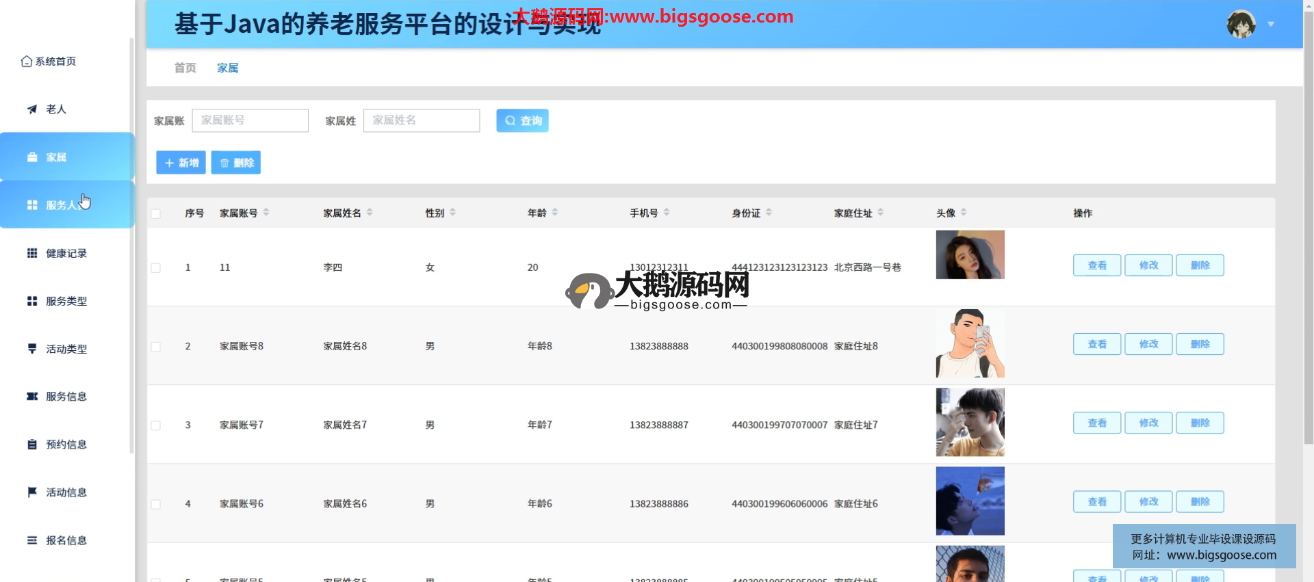Image resolution: width=1314 pixels, height=582 pixels.
Task: Click the 新增 add button
Action: pos(181,163)
